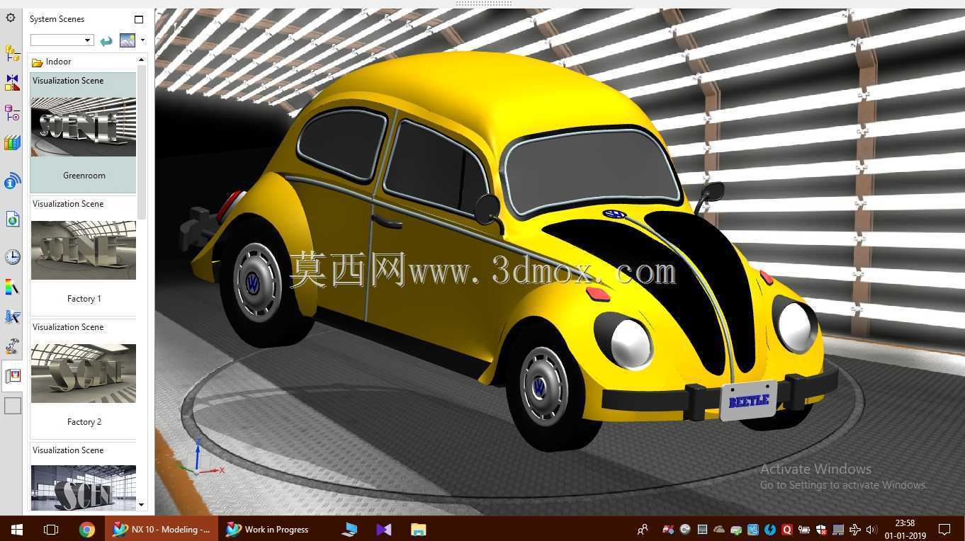Open File Explorer from taskbar
Viewport: 965px width, 541px height.
click(418, 529)
